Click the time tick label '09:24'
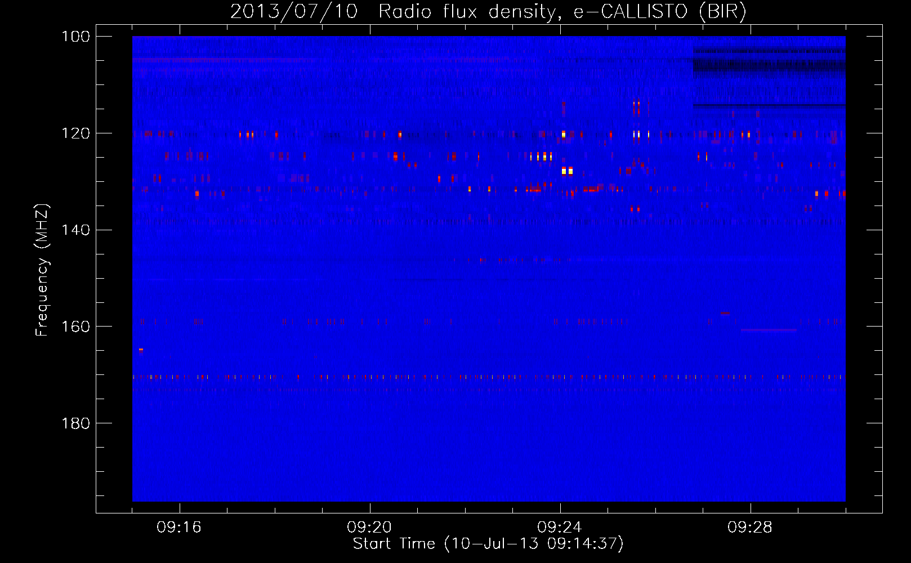This screenshot has width=911, height=563. pos(560,528)
